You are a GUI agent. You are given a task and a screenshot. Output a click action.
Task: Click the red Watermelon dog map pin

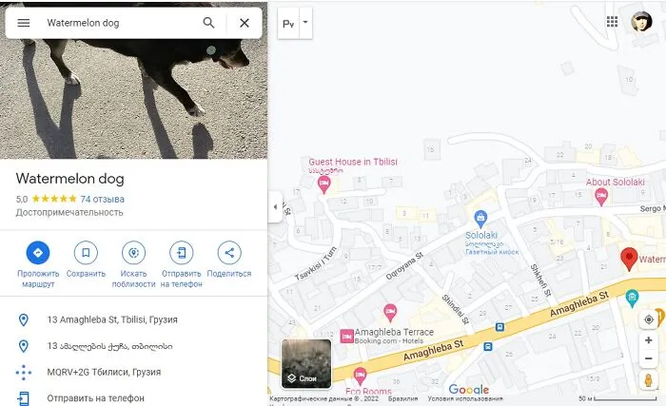(x=629, y=259)
